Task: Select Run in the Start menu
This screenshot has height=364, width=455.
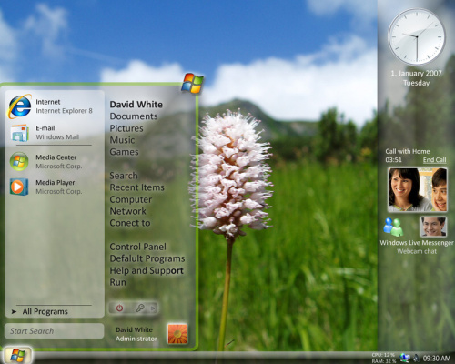Action: pyautogui.click(x=117, y=282)
